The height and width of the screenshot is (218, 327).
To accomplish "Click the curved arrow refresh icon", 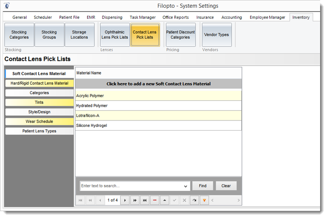I will [195, 201].
